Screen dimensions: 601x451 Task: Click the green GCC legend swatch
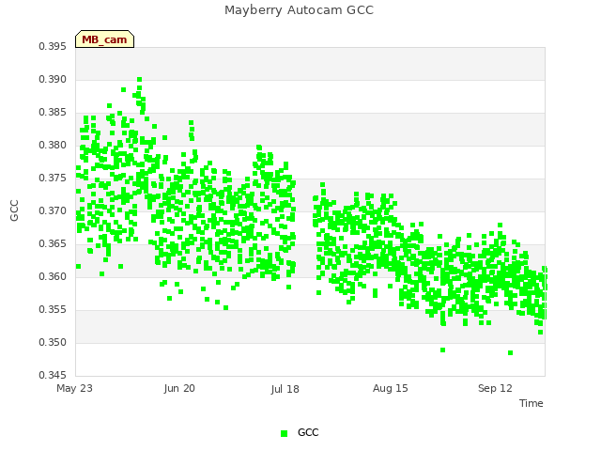[x=284, y=433]
